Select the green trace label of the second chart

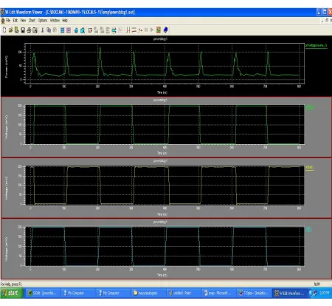(x=310, y=107)
